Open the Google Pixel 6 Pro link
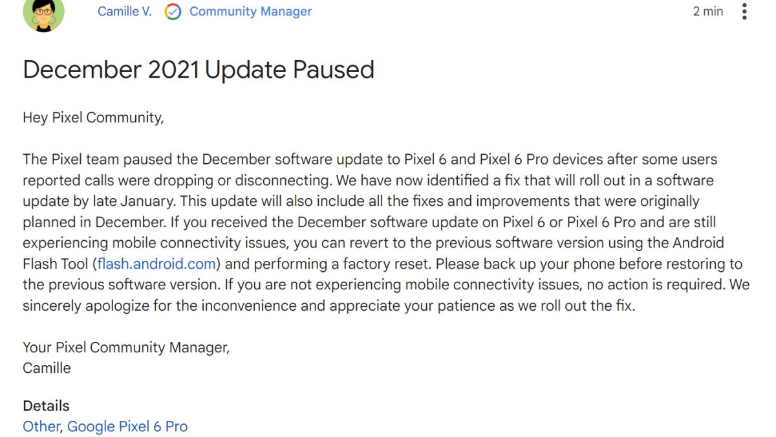Viewport: 776px width, 437px height. pyautogui.click(x=127, y=427)
